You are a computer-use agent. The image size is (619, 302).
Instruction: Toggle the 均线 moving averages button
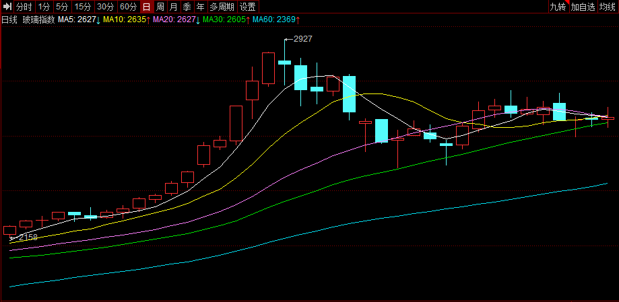[608, 7]
